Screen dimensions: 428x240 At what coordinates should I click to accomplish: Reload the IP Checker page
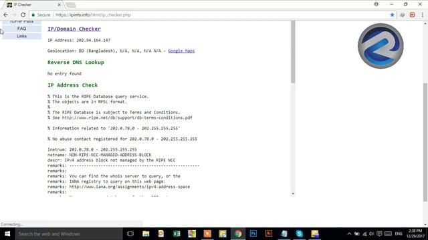[x=23, y=15]
